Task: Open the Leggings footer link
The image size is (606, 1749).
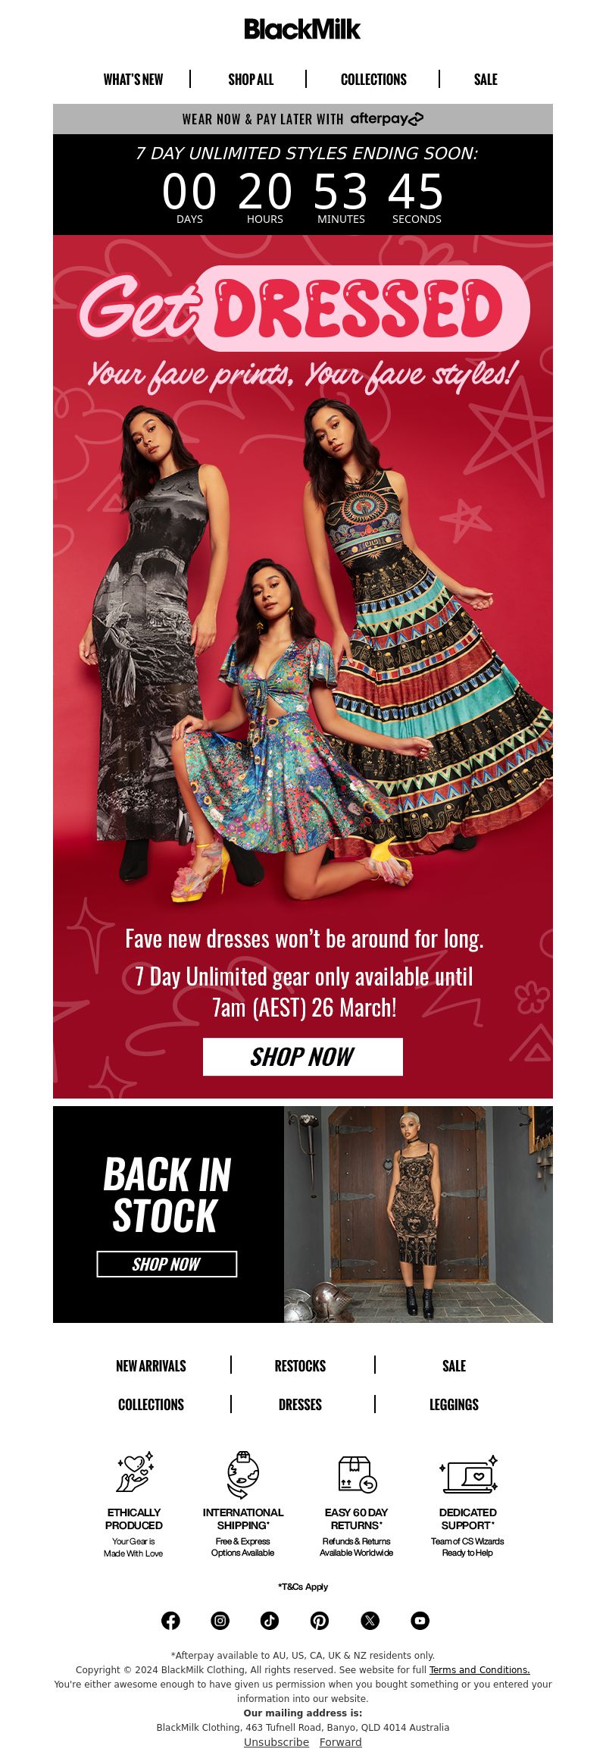Action: [454, 1404]
